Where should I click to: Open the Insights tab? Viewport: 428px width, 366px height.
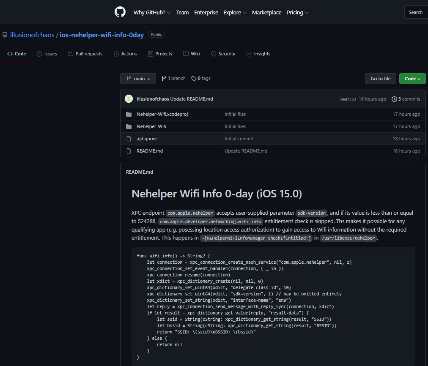click(x=258, y=54)
